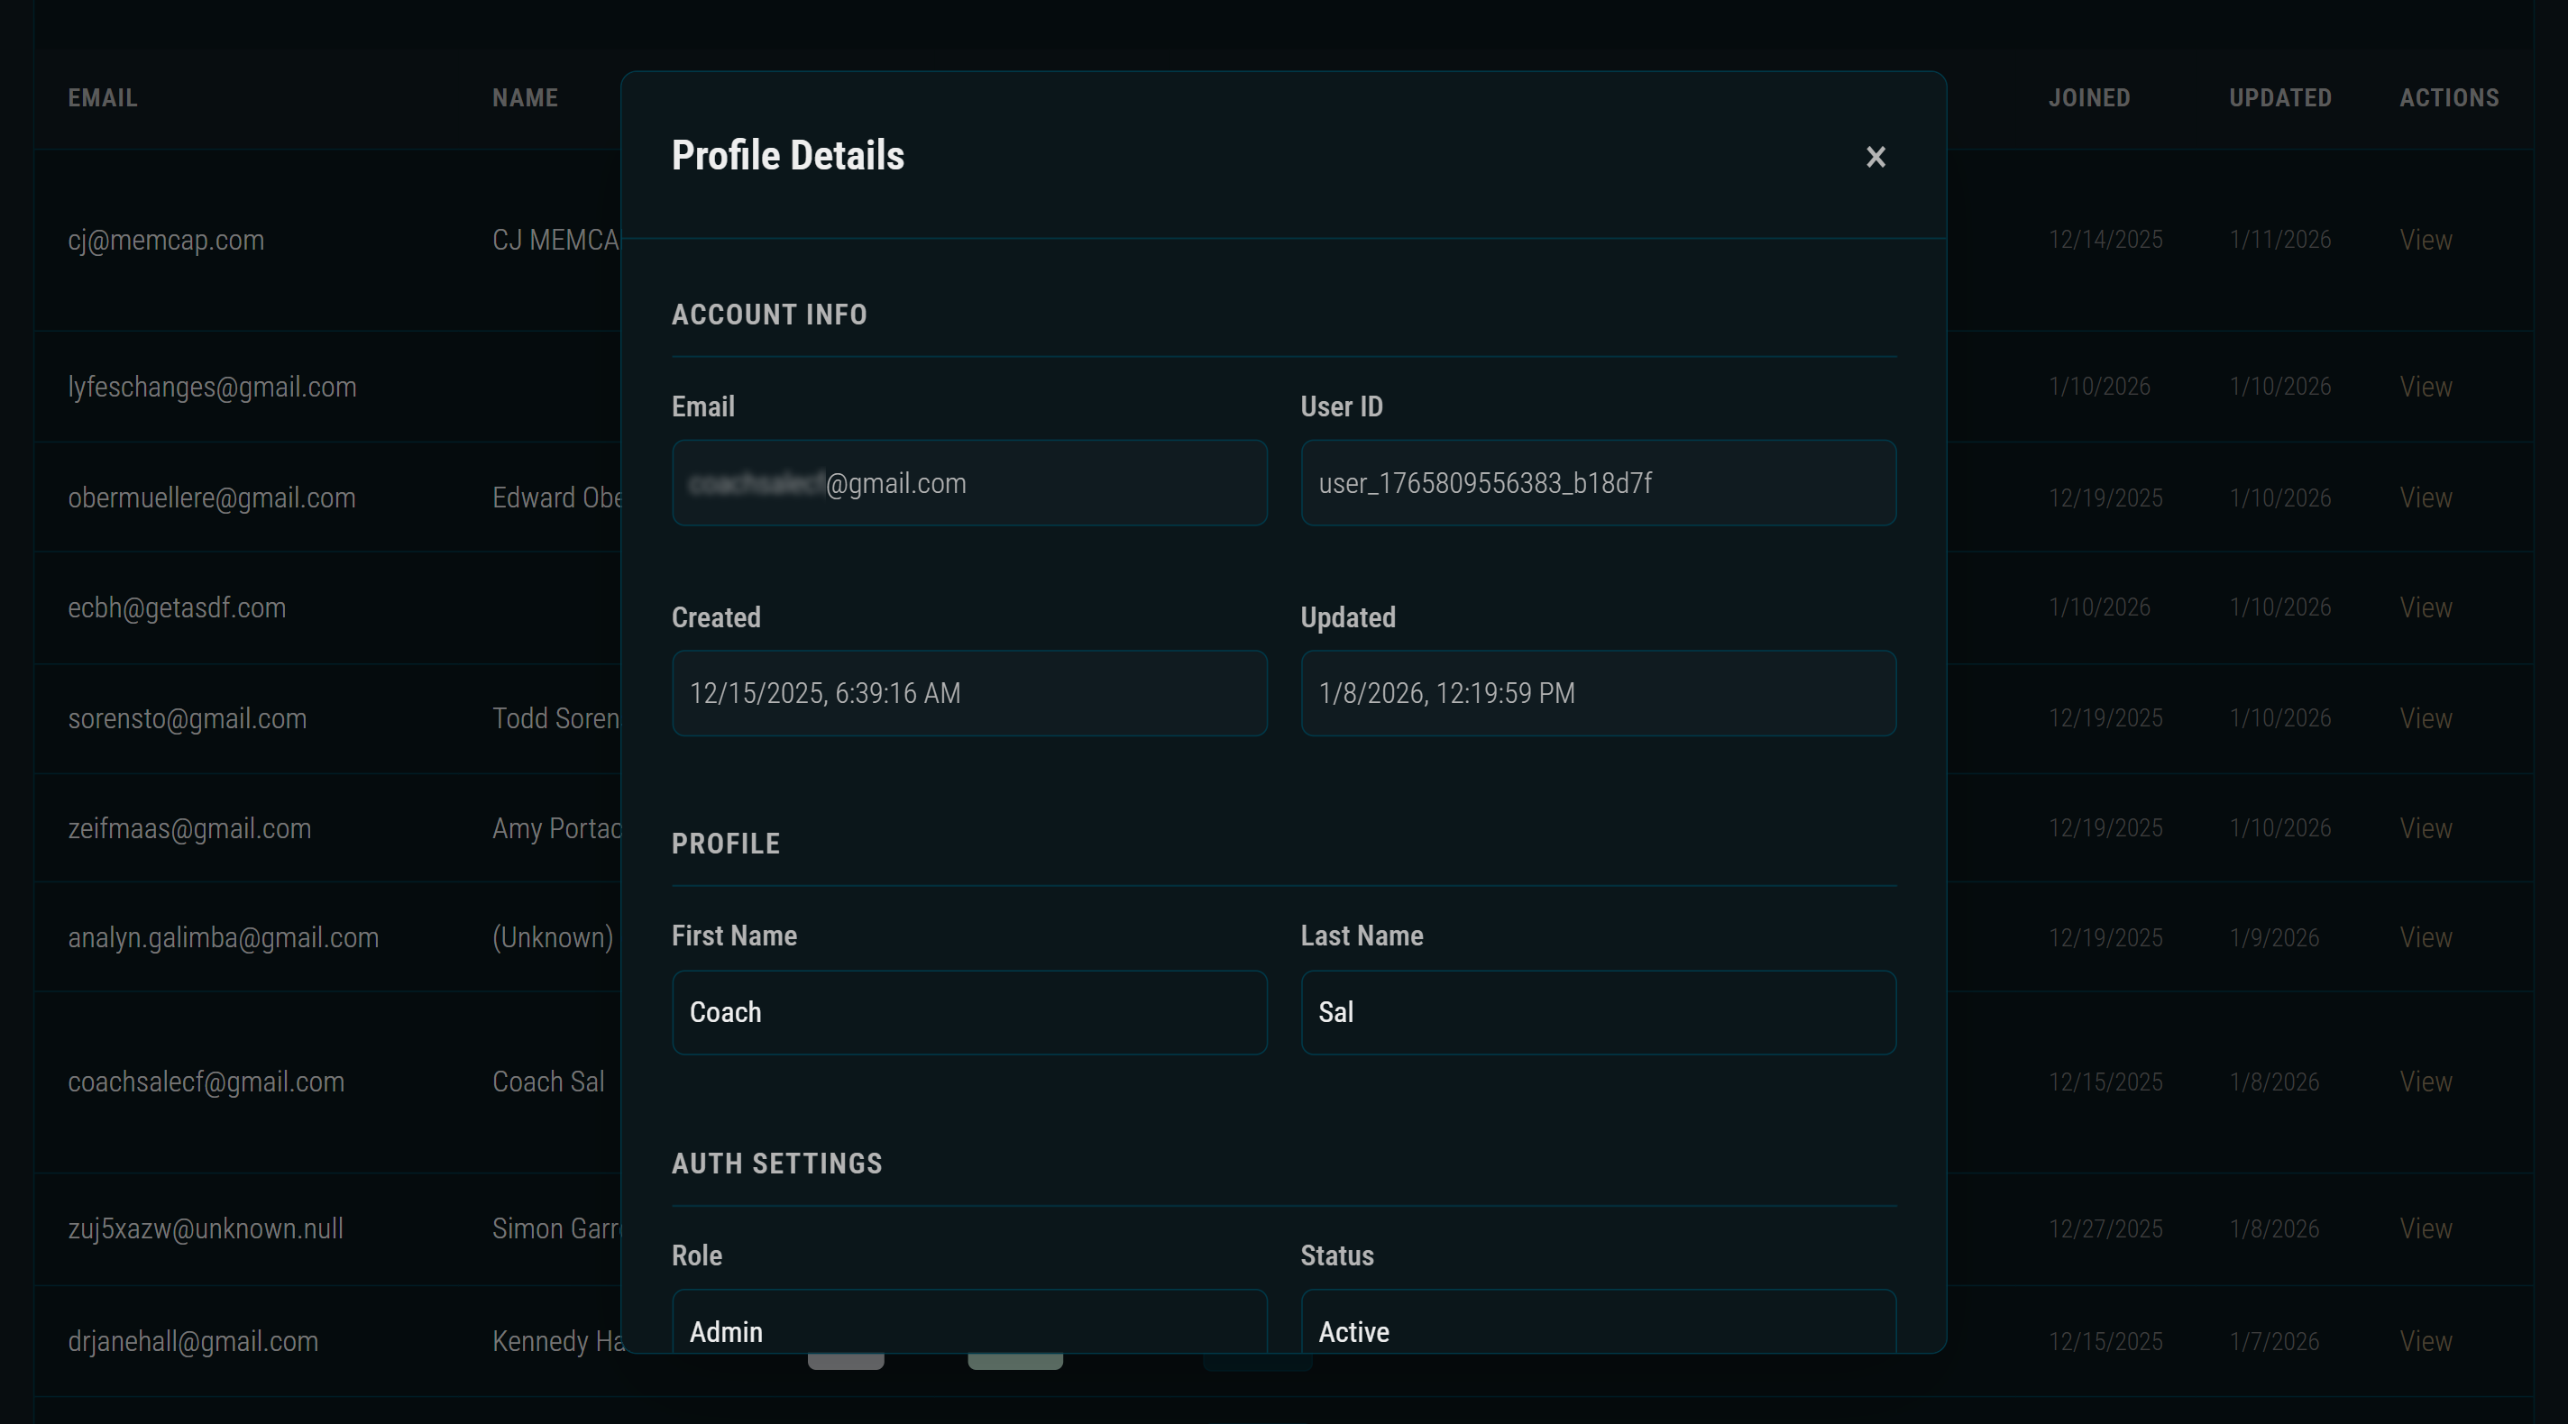The width and height of the screenshot is (2568, 1424).
Task: Sort the table by the UPDATED column
Action: coord(2281,97)
